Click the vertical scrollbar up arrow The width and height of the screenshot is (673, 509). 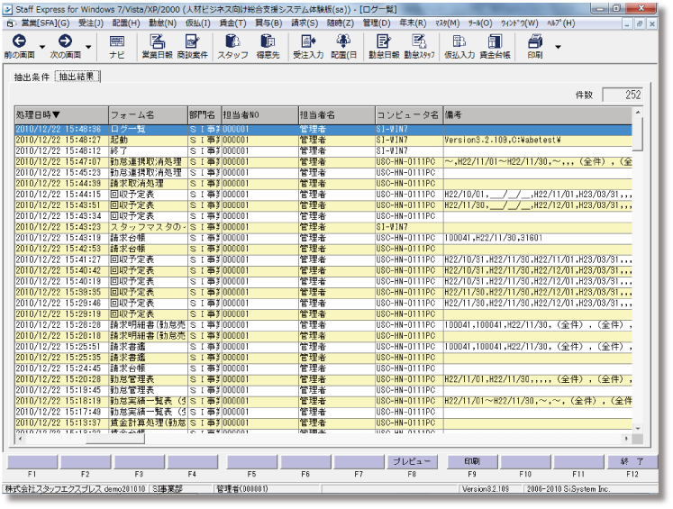pos(638,112)
